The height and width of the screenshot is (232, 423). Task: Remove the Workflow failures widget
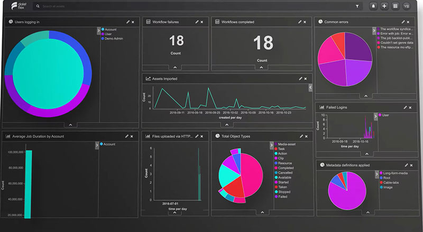[202, 22]
